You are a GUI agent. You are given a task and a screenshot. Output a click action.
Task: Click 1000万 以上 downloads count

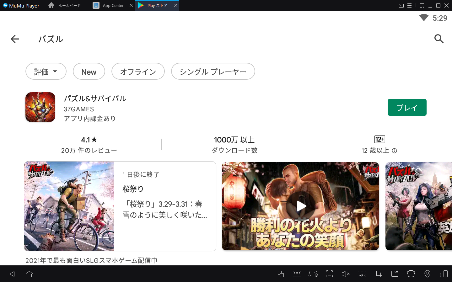click(x=234, y=140)
